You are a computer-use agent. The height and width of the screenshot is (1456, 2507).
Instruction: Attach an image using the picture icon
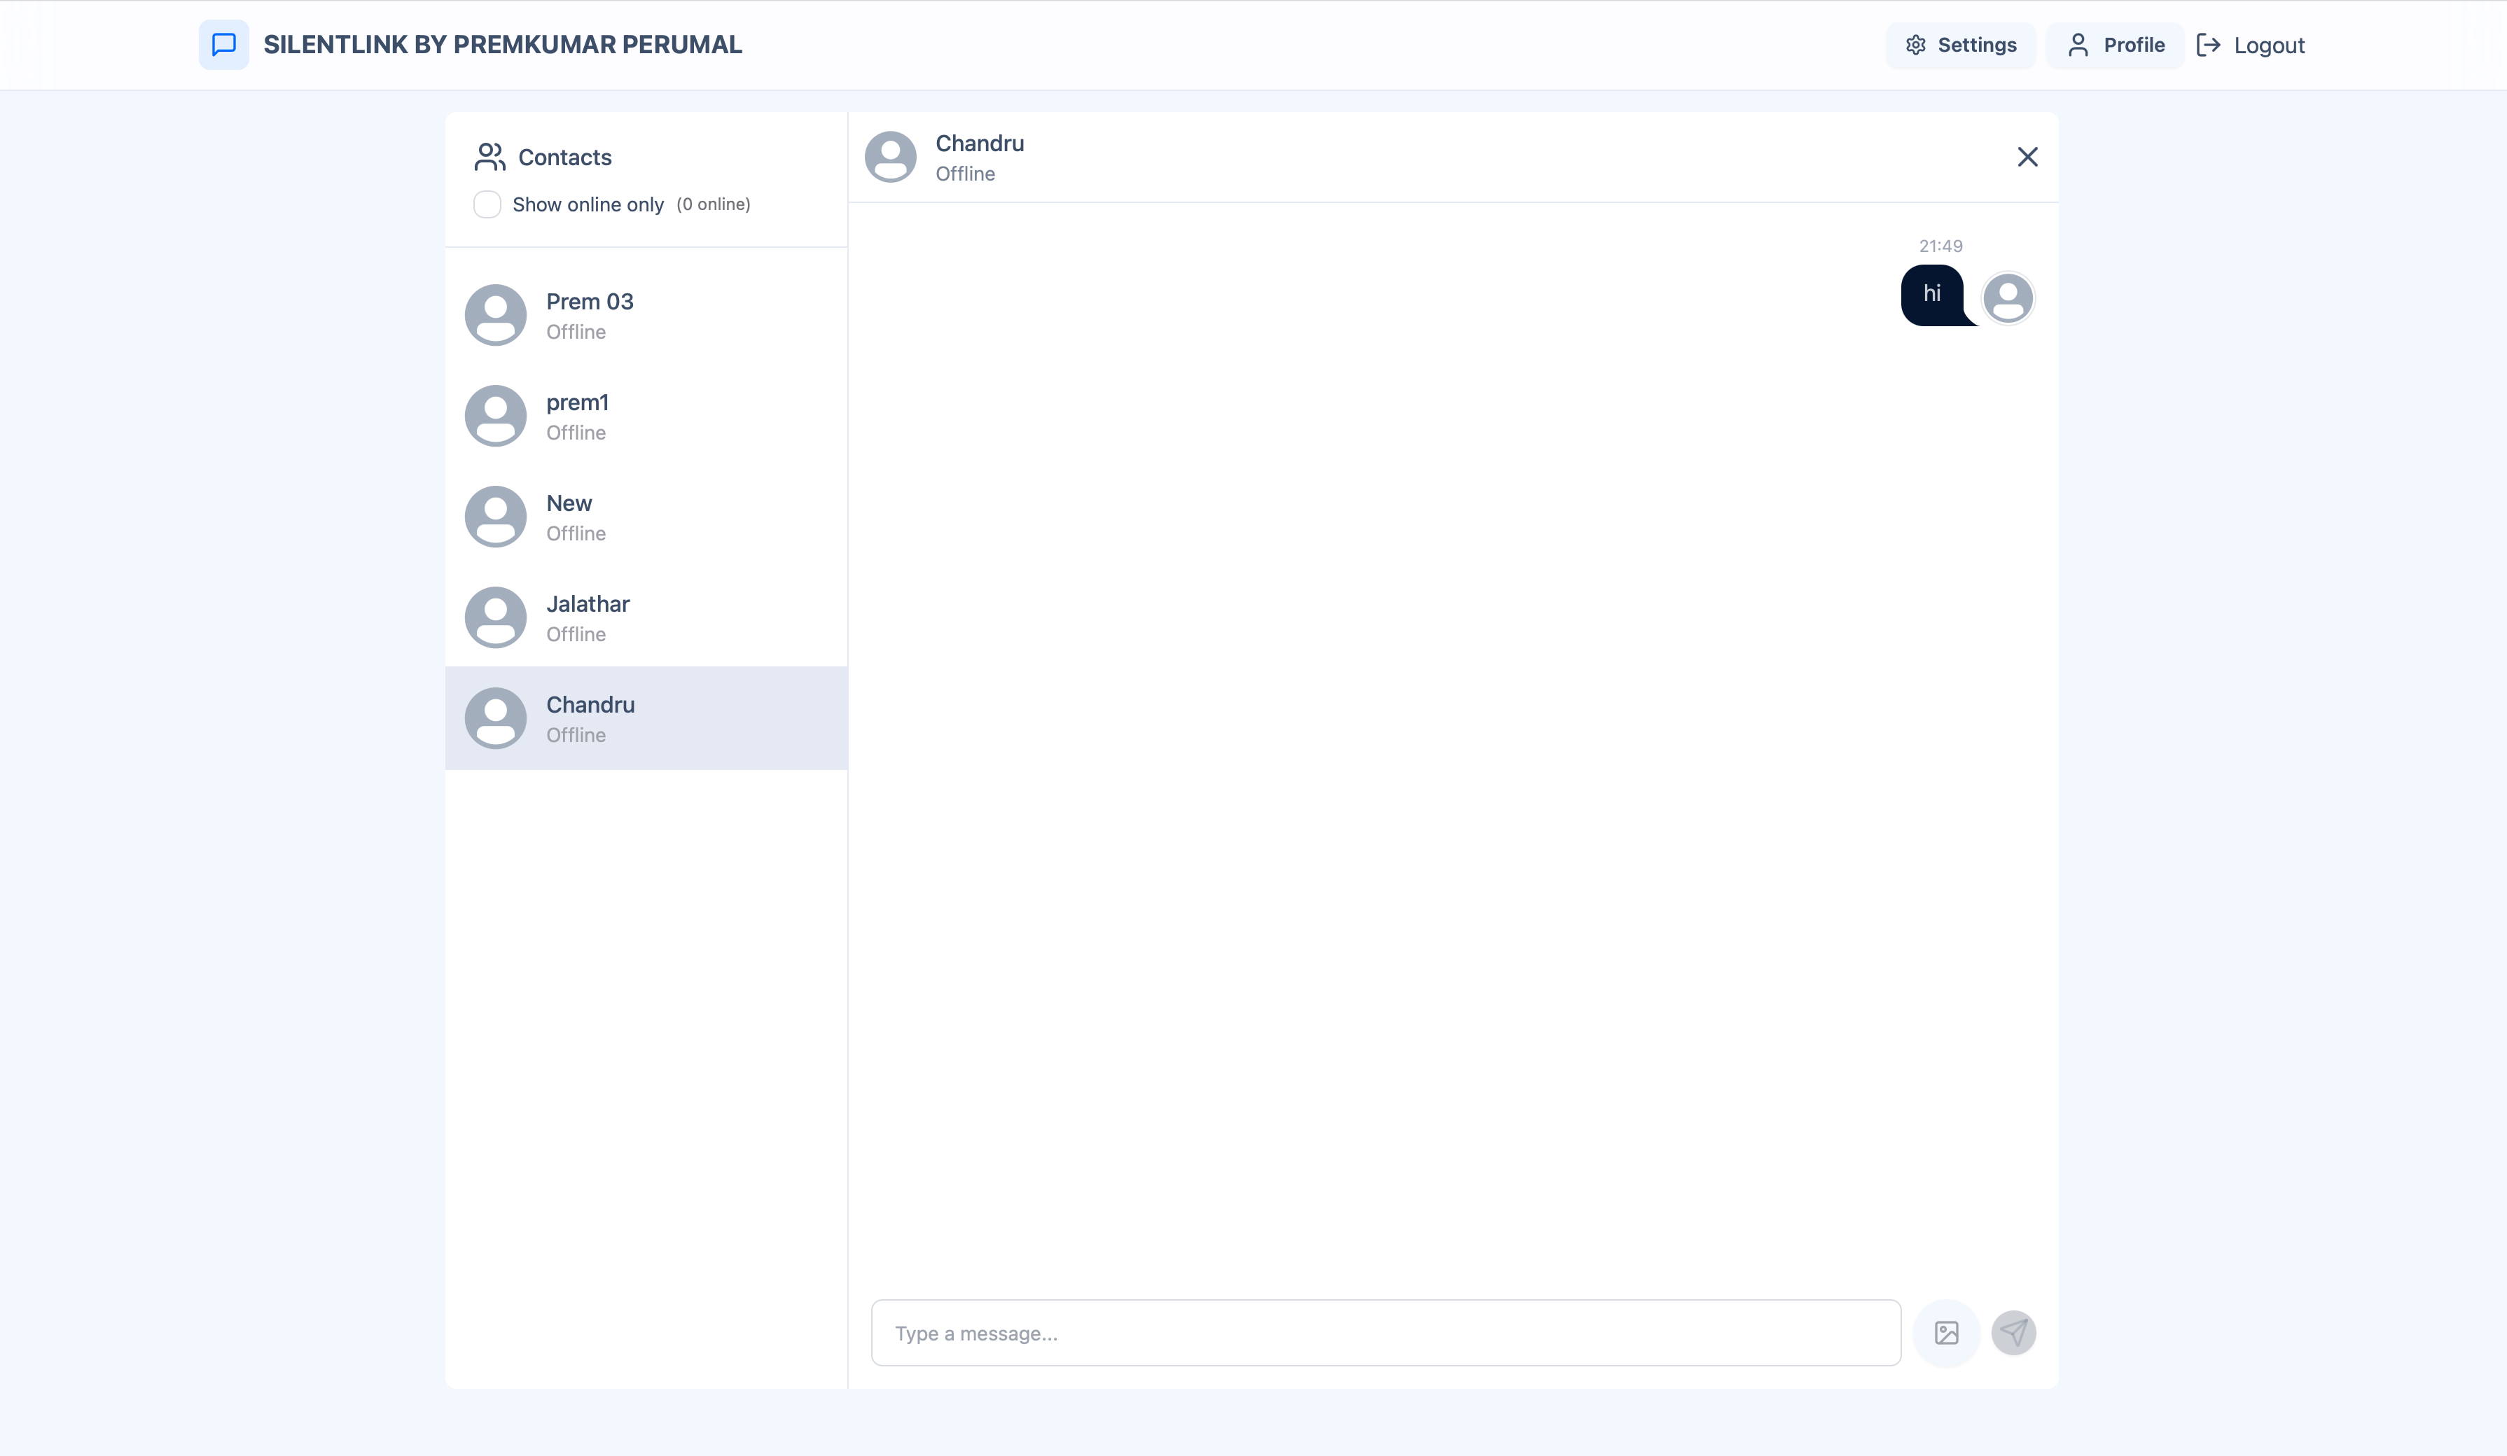[x=1946, y=1333]
